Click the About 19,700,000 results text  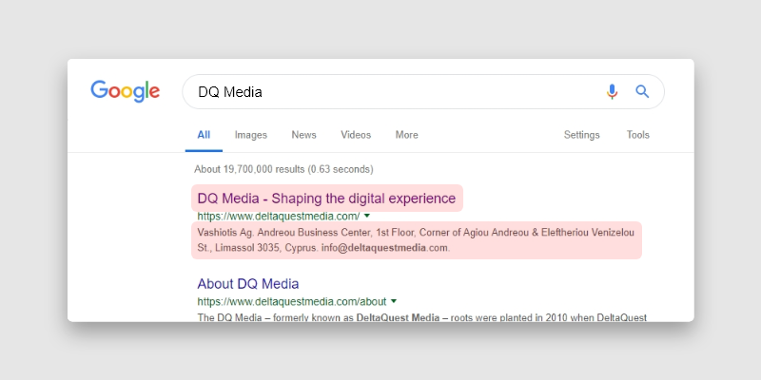coord(283,169)
